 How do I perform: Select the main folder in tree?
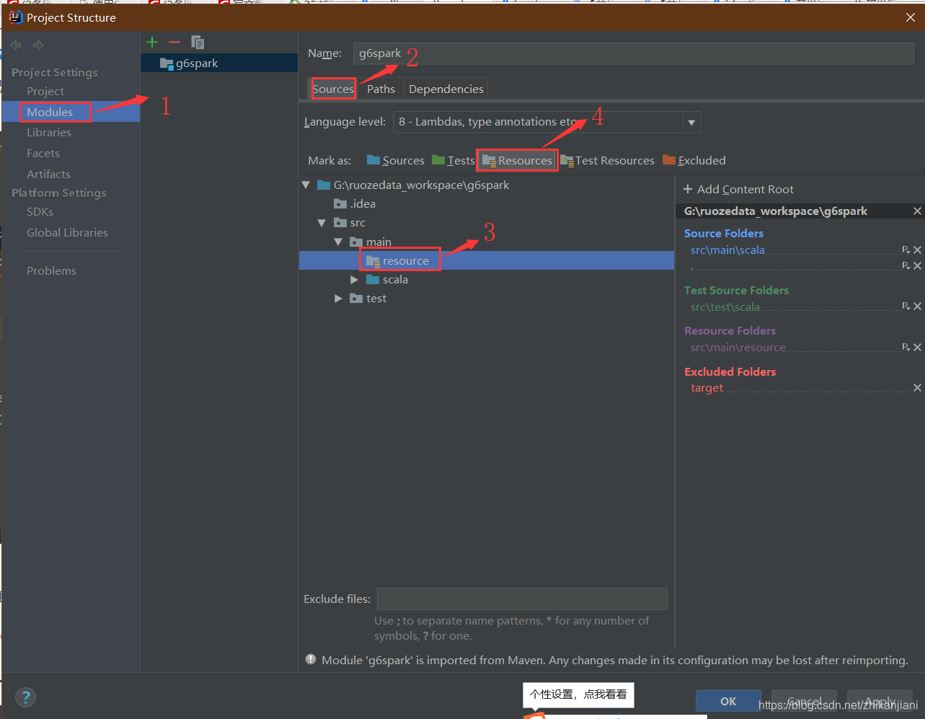(371, 242)
